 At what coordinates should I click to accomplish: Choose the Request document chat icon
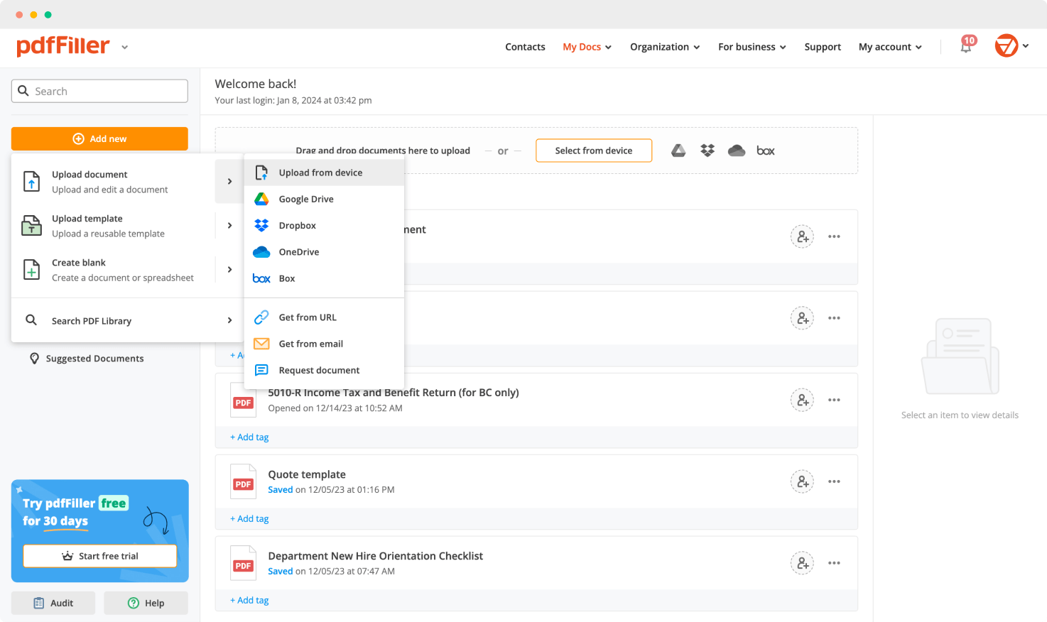(262, 370)
